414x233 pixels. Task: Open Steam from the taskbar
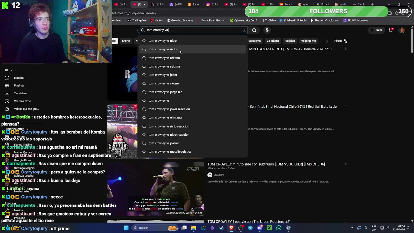(x=222, y=228)
